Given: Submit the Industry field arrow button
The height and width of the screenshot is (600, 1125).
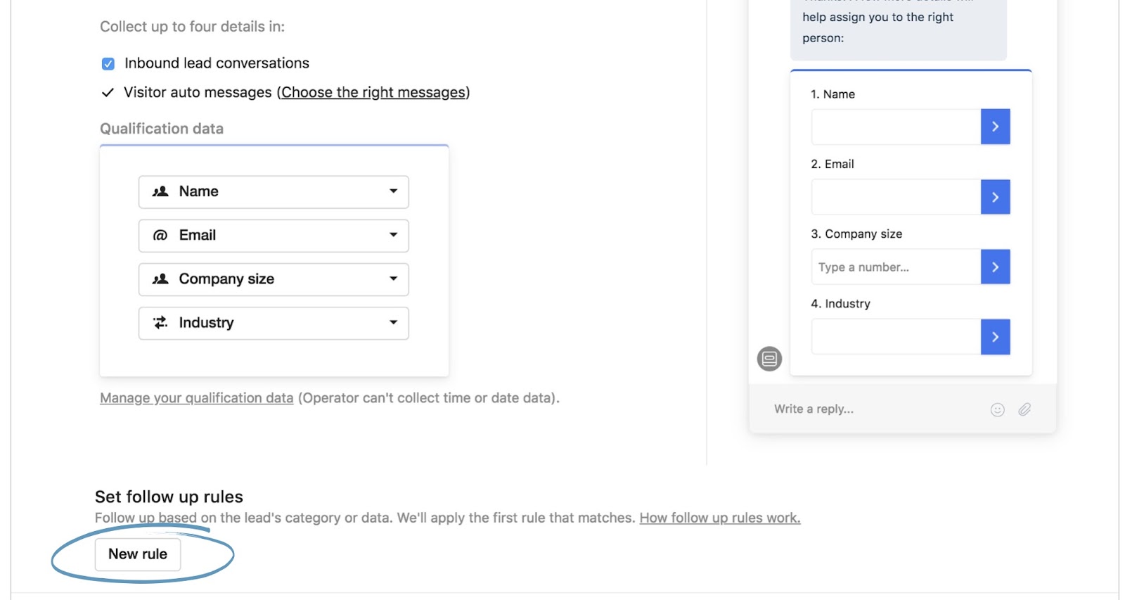Looking at the screenshot, I should 995,337.
